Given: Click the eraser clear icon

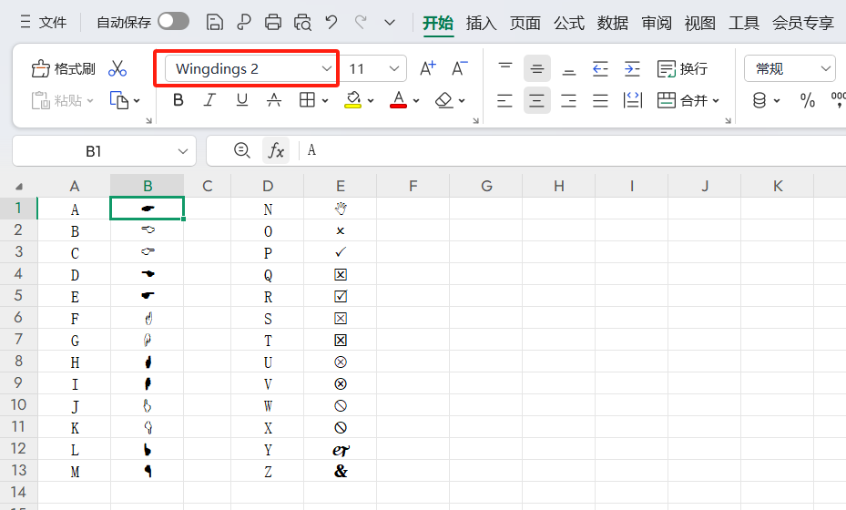Looking at the screenshot, I should [x=443, y=100].
